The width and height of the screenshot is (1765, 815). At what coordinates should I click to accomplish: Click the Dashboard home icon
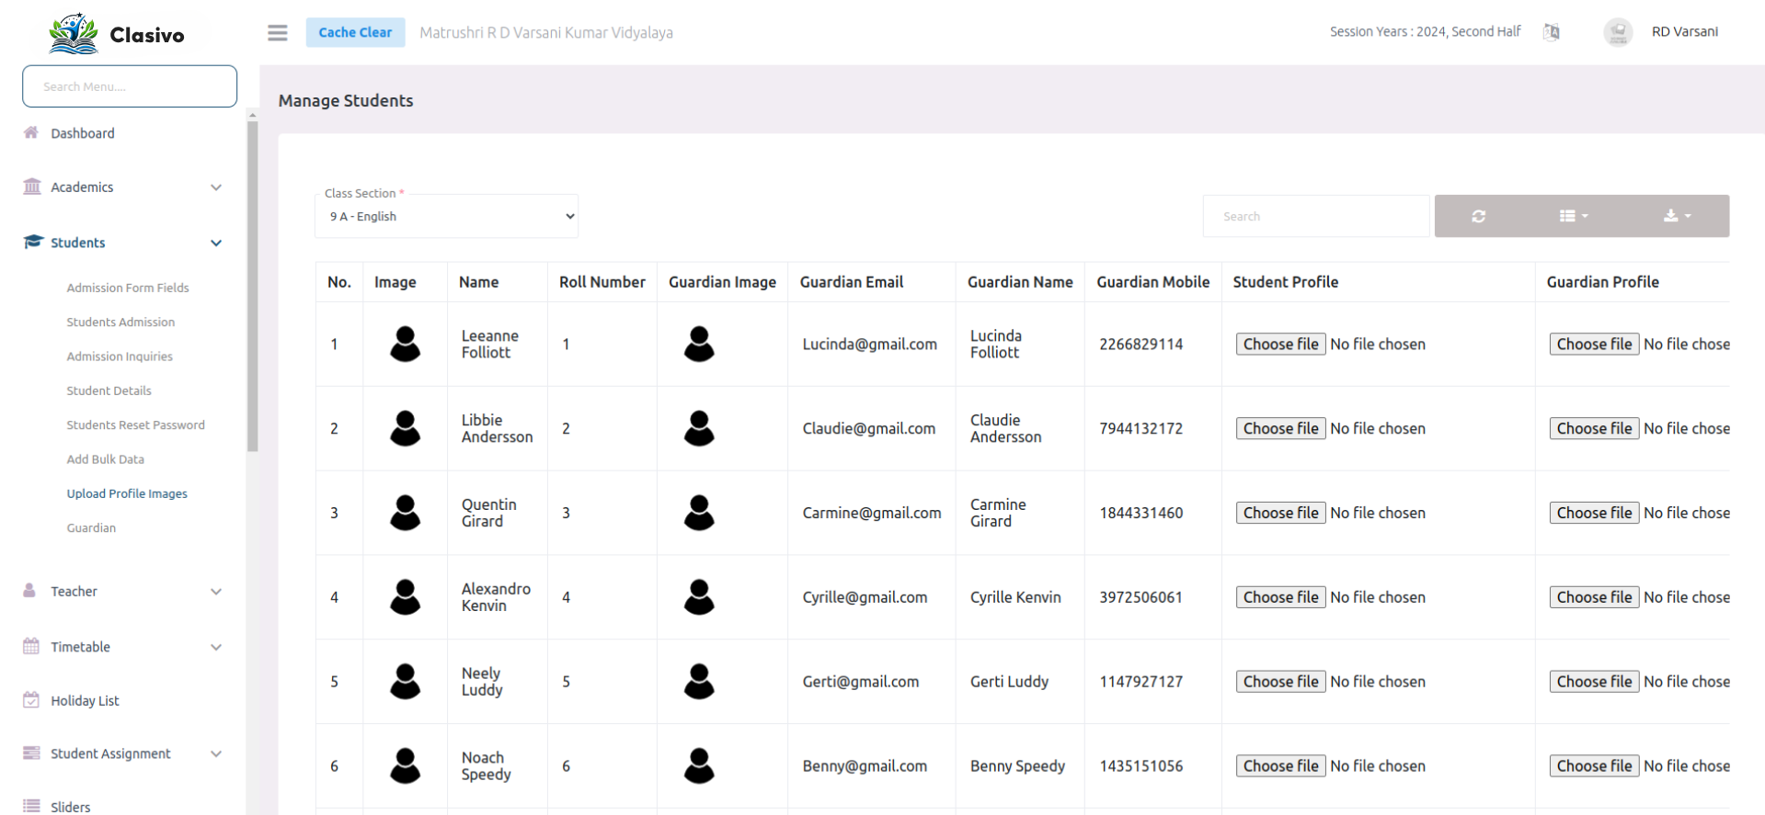(x=31, y=132)
